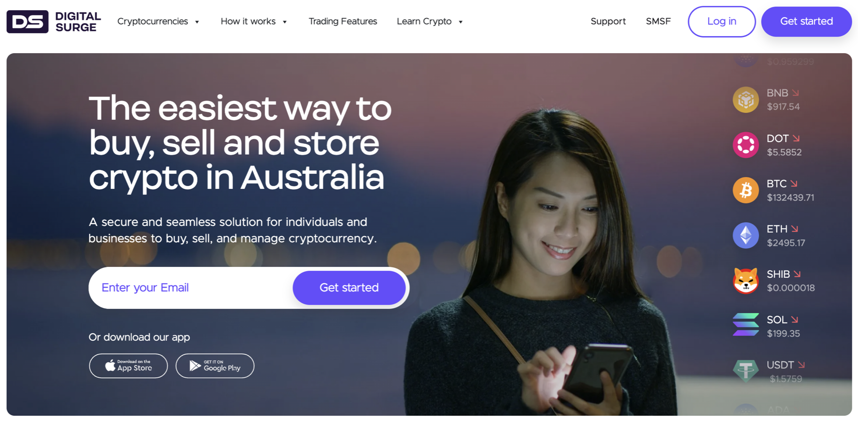Viewport: 858px width, 423px height.
Task: Open the Support menu link
Action: (608, 22)
